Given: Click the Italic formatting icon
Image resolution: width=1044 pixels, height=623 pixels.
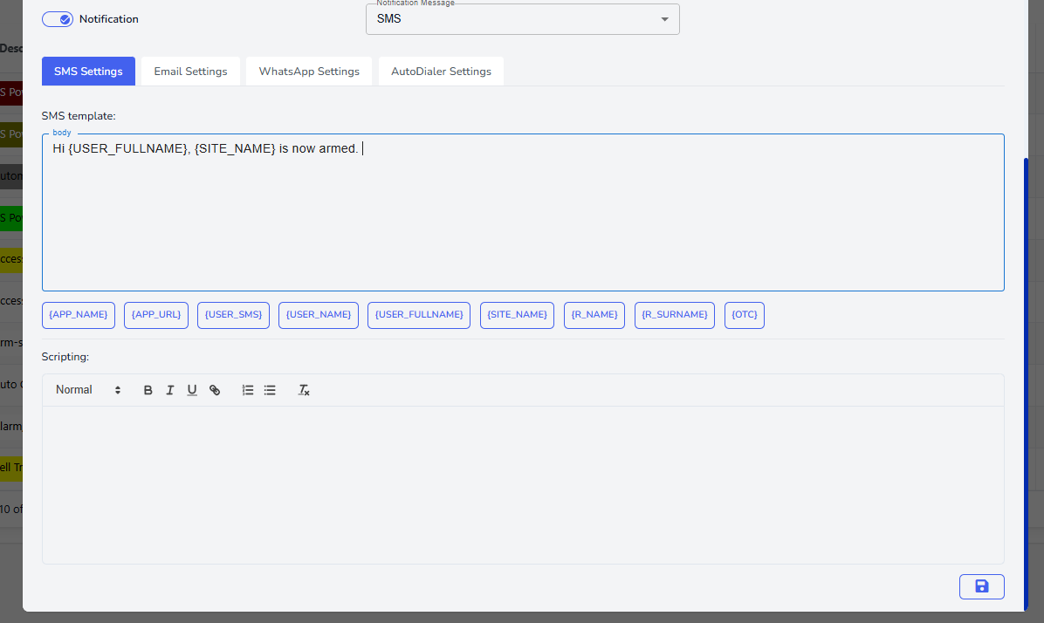Looking at the screenshot, I should pyautogui.click(x=170, y=391).
